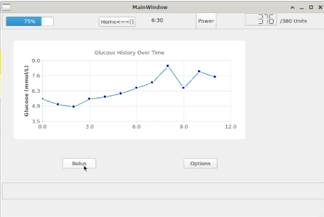The height and width of the screenshot is (217, 324).
Task: Close the MainWindow
Action: pyautogui.click(x=319, y=8)
